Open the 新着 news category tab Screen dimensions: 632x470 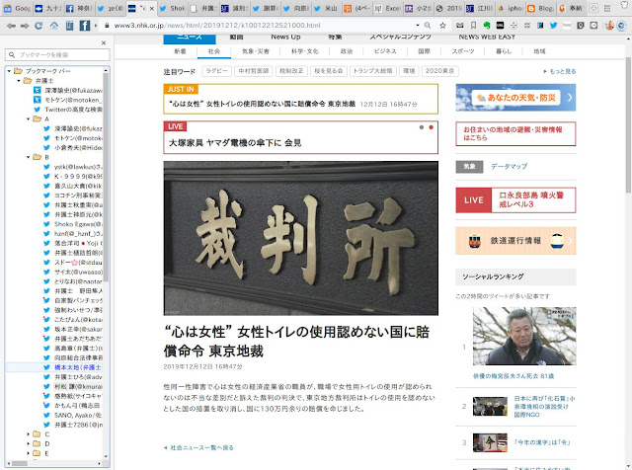180,51
